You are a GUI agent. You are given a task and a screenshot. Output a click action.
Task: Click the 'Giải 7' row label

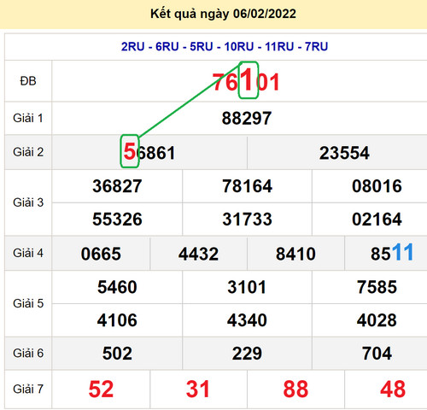(28, 389)
